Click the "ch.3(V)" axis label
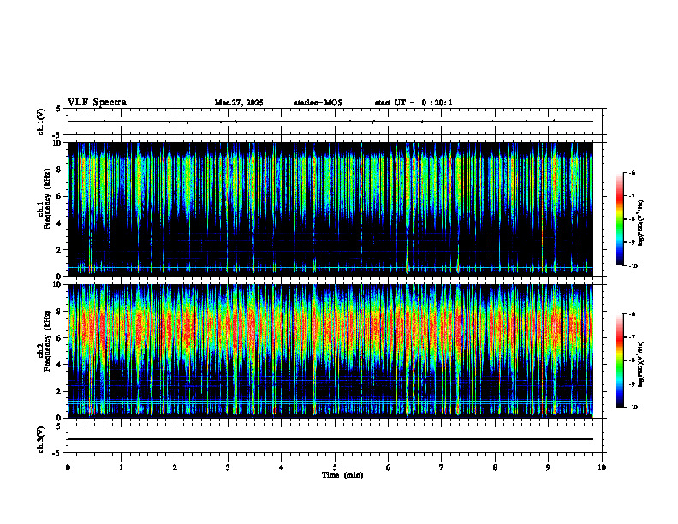This screenshot has width=678, height=524. pos(41,439)
